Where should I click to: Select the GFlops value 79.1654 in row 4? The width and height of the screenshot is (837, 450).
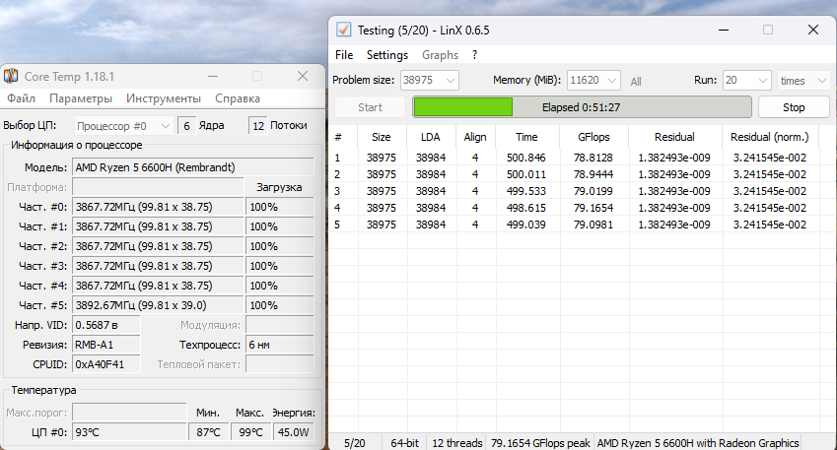[x=593, y=208]
